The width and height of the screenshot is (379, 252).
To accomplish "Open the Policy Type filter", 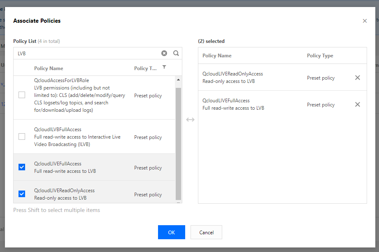I will point(164,67).
